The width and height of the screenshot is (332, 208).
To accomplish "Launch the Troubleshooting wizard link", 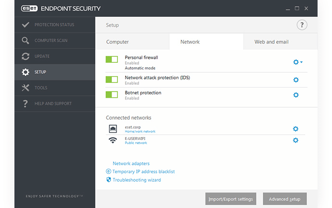I will (x=137, y=180).
